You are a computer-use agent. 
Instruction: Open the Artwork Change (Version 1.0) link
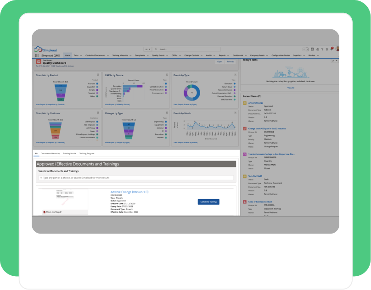129,192
